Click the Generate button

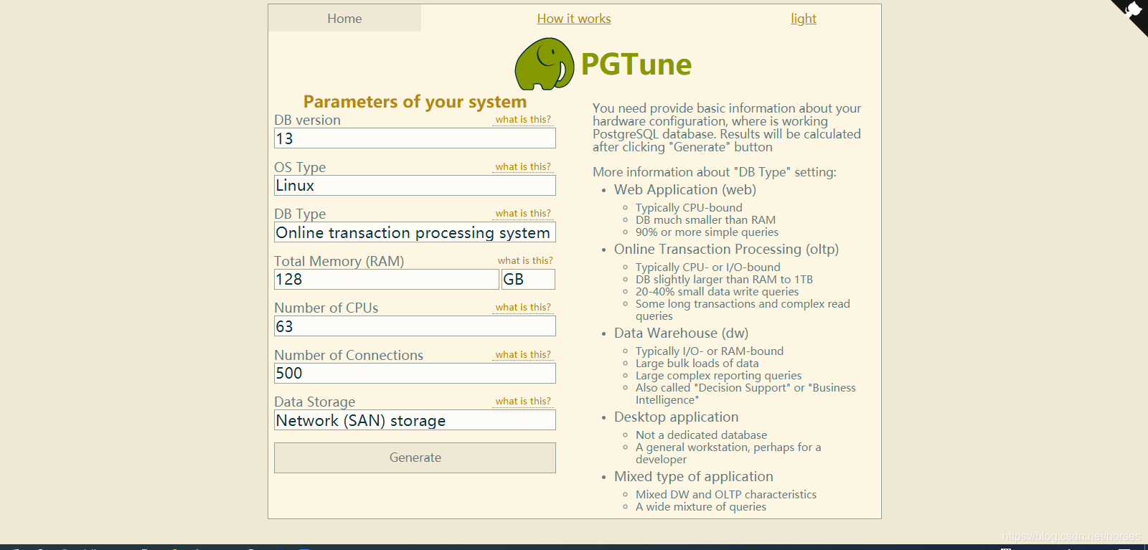(x=415, y=457)
